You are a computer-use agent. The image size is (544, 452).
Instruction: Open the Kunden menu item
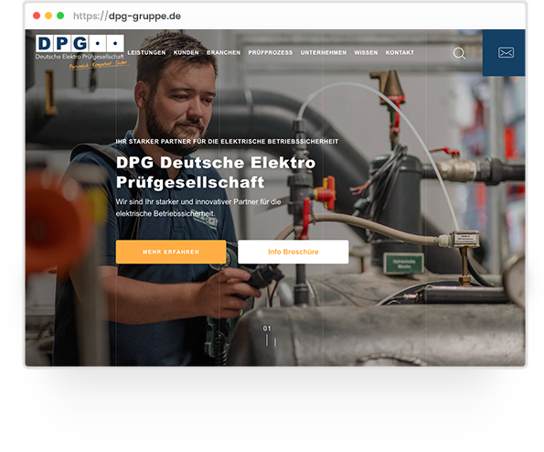click(186, 52)
